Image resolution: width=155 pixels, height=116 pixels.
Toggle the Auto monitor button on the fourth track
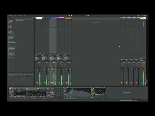click(59, 58)
